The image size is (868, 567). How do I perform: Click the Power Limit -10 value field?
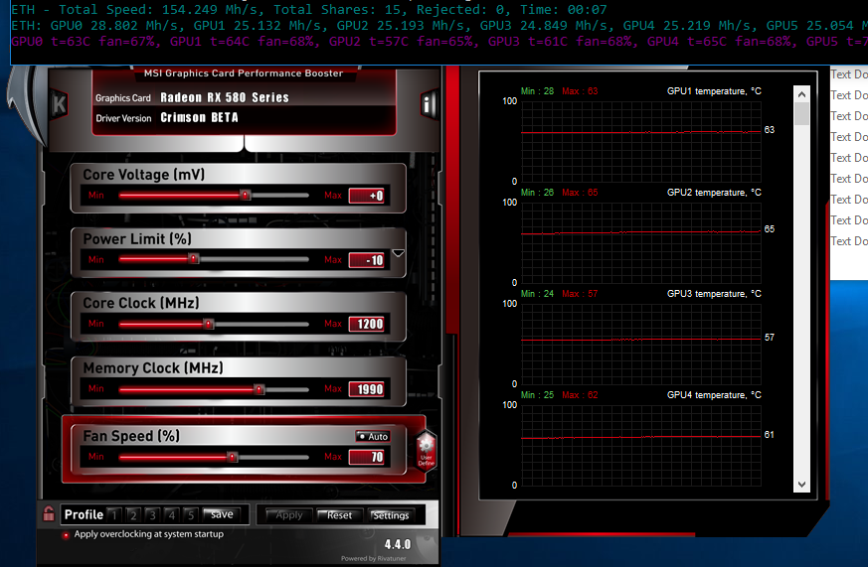coord(367,260)
